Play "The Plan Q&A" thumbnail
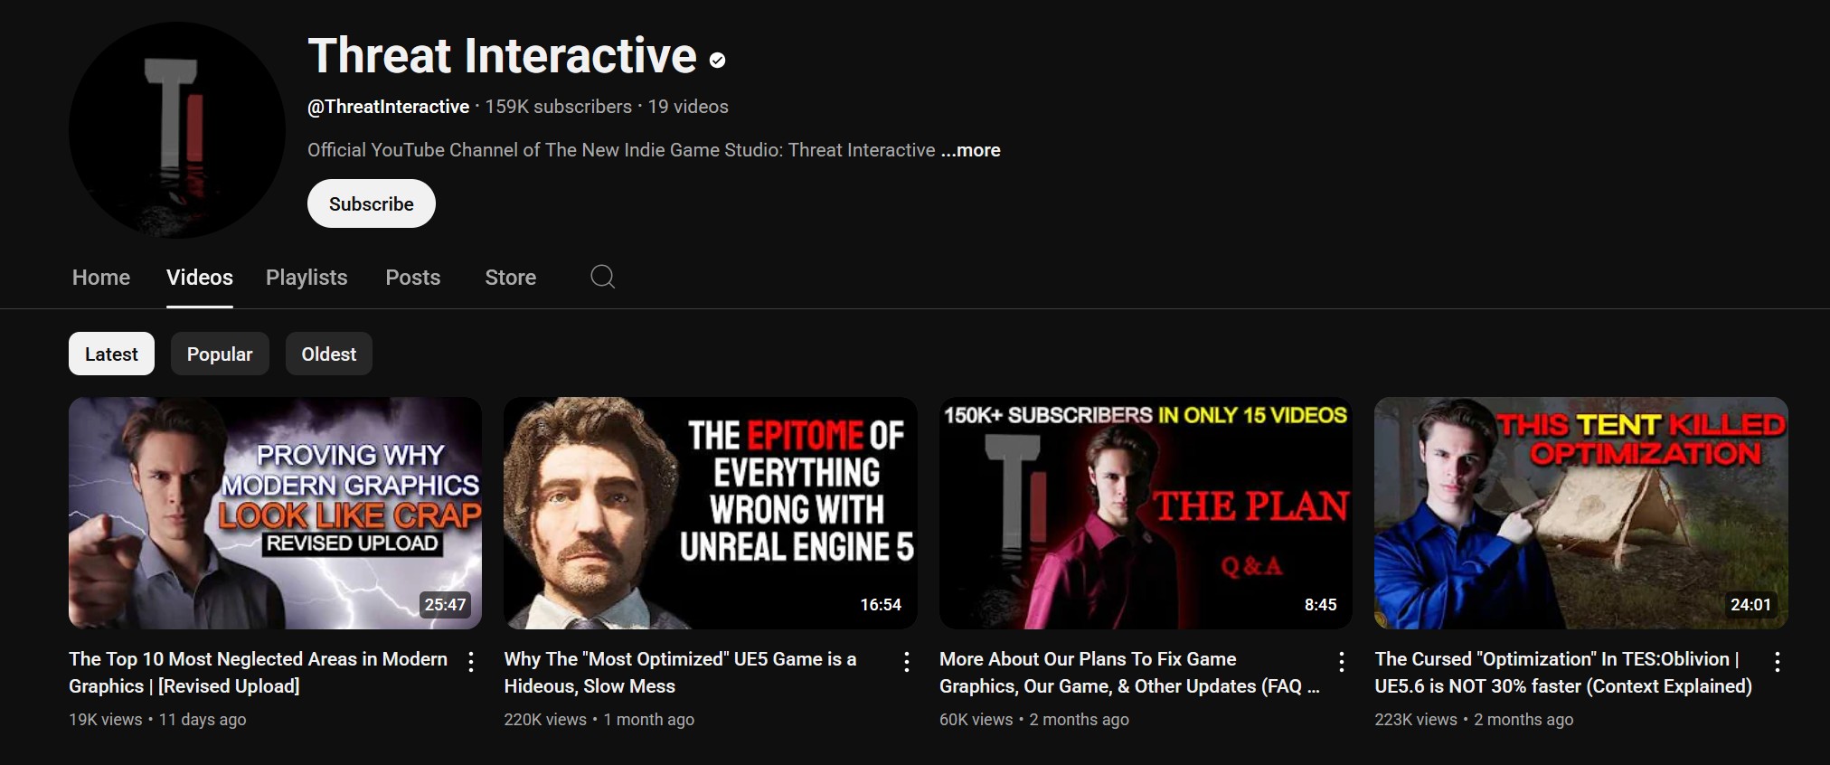Screen dimensions: 1830x765 [1146, 513]
